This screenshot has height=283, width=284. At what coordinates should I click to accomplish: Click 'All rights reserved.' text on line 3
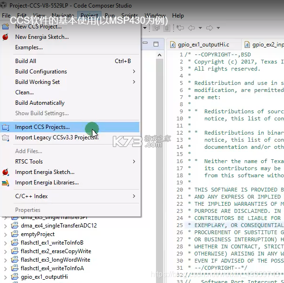[227, 69]
